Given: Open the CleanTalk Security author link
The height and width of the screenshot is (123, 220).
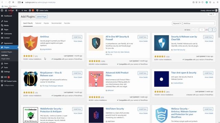Looking at the screenshot, I should [x=179, y=50].
